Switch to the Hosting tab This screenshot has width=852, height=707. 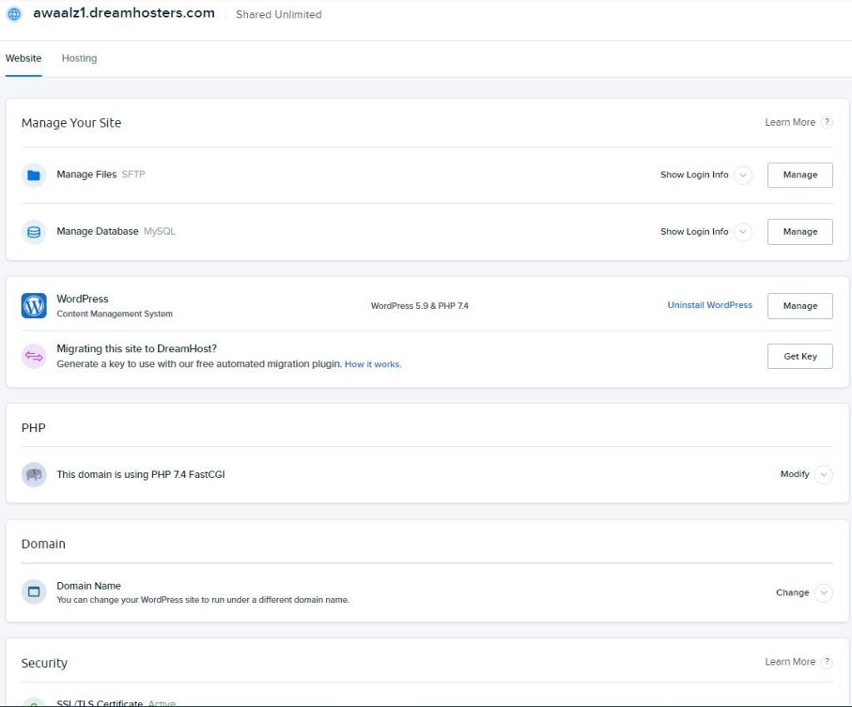coord(79,58)
